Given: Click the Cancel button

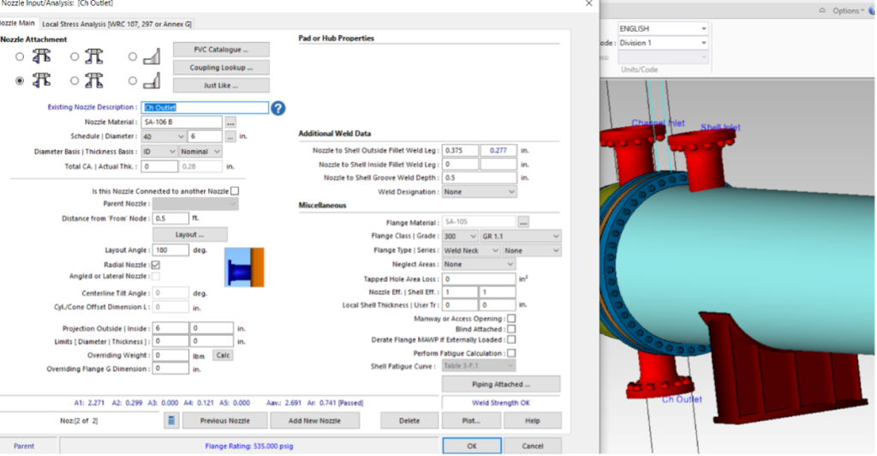Looking at the screenshot, I should tap(533, 446).
